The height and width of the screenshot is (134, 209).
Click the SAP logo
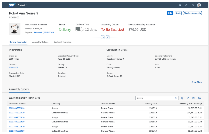(12, 5)
